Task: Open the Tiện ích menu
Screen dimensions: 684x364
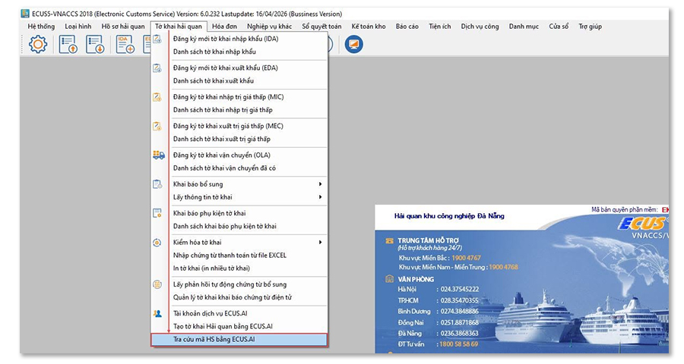Action: point(440,27)
